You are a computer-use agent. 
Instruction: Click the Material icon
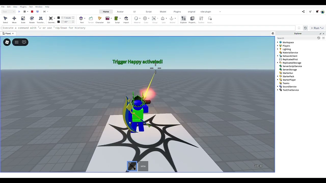[136, 18]
